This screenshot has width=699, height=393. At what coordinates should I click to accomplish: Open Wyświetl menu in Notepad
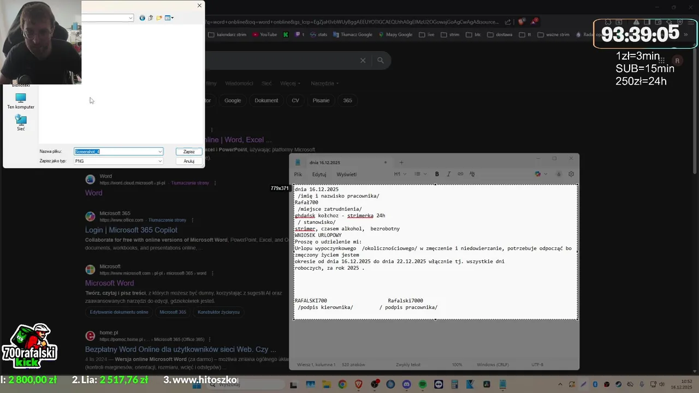346,174
